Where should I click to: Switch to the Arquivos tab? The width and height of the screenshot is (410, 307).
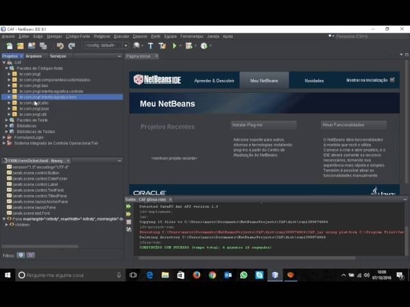coord(34,56)
